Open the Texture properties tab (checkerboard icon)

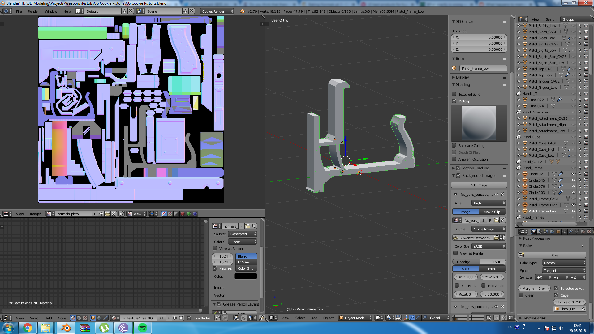(x=589, y=232)
